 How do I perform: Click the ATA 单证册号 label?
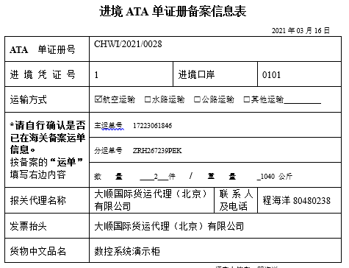(43, 49)
